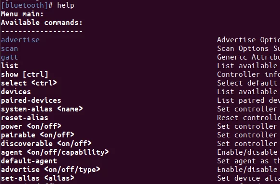Image resolution: width=280 pixels, height=184 pixels.
Task: Click 'power <on/off>' command text
Action: coord(31,126)
